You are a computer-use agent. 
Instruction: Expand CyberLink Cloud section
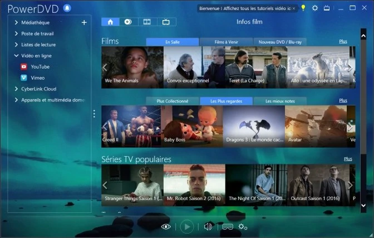[x=16, y=89]
